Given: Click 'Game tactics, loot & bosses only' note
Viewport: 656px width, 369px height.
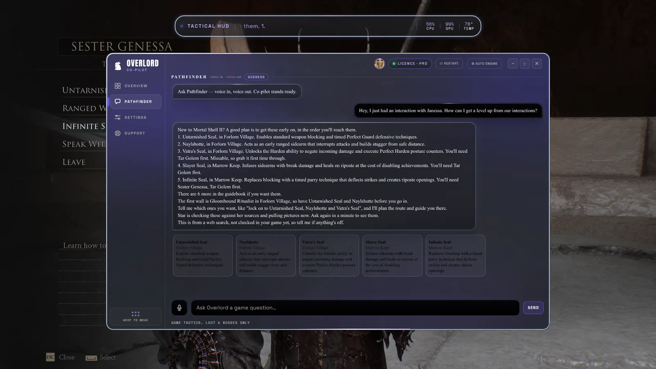Looking at the screenshot, I should [x=210, y=323].
